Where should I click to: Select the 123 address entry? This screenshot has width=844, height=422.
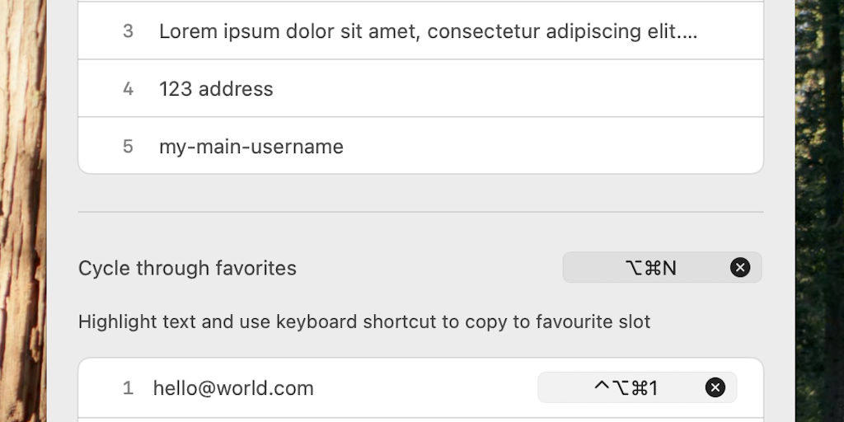pyautogui.click(x=216, y=89)
